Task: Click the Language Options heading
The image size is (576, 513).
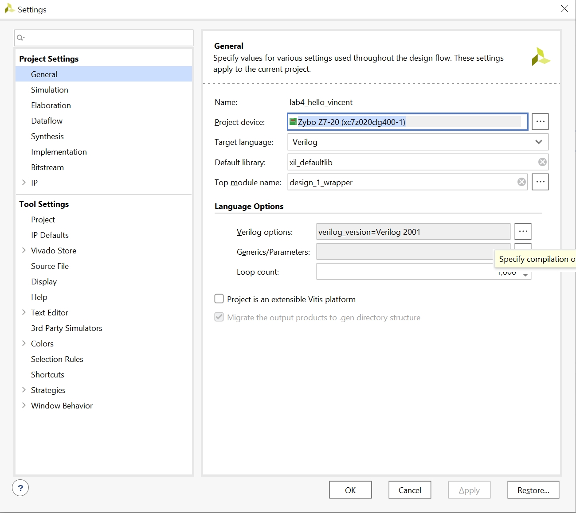Action: click(249, 206)
